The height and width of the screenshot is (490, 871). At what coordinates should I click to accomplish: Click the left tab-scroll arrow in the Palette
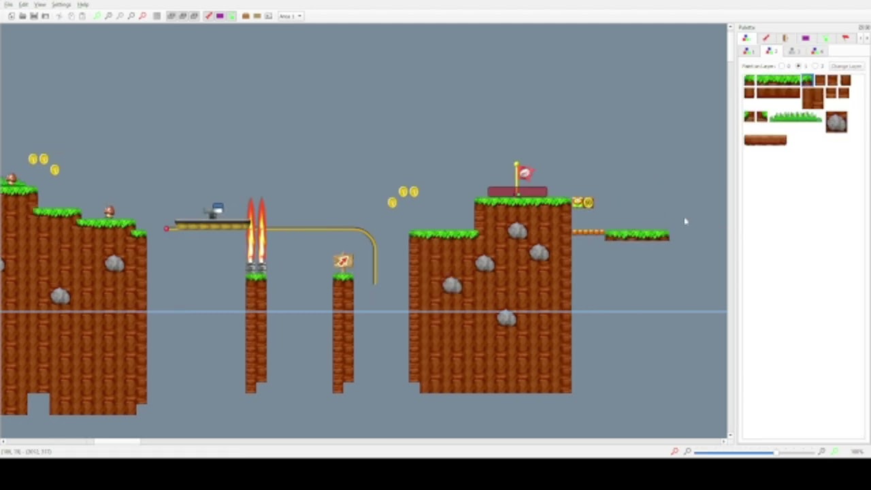pyautogui.click(x=860, y=38)
